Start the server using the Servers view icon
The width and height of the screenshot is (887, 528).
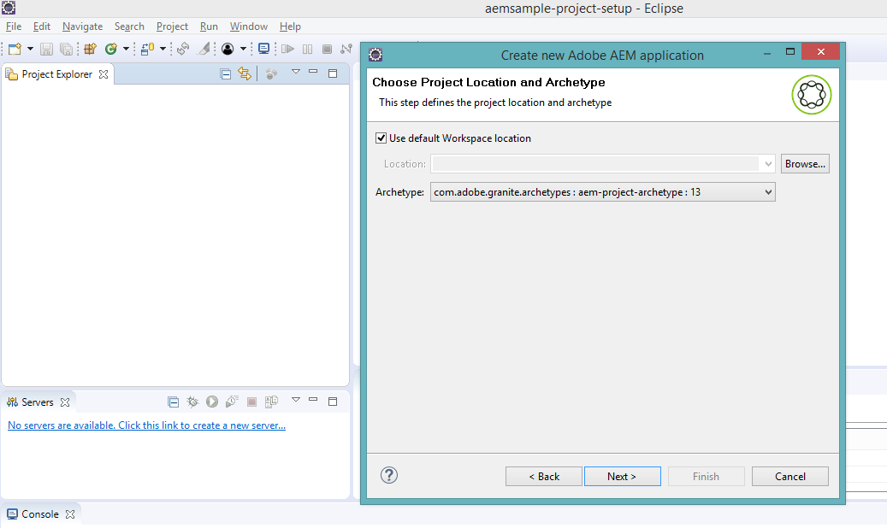(x=212, y=402)
